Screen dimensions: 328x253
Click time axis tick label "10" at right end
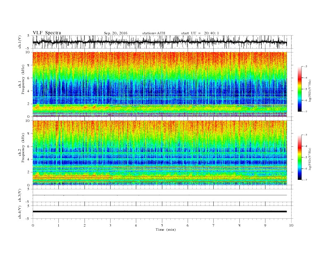(291, 225)
